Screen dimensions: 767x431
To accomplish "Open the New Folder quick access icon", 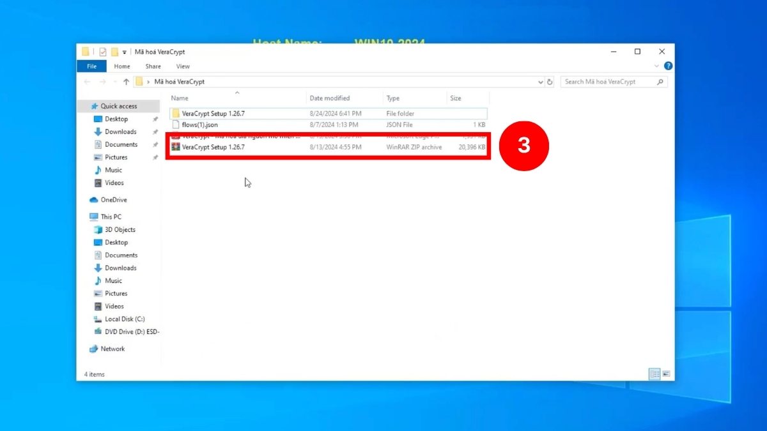I will click(113, 52).
